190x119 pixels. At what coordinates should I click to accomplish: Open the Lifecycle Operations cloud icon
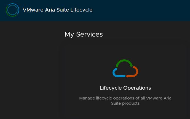pyautogui.click(x=125, y=68)
